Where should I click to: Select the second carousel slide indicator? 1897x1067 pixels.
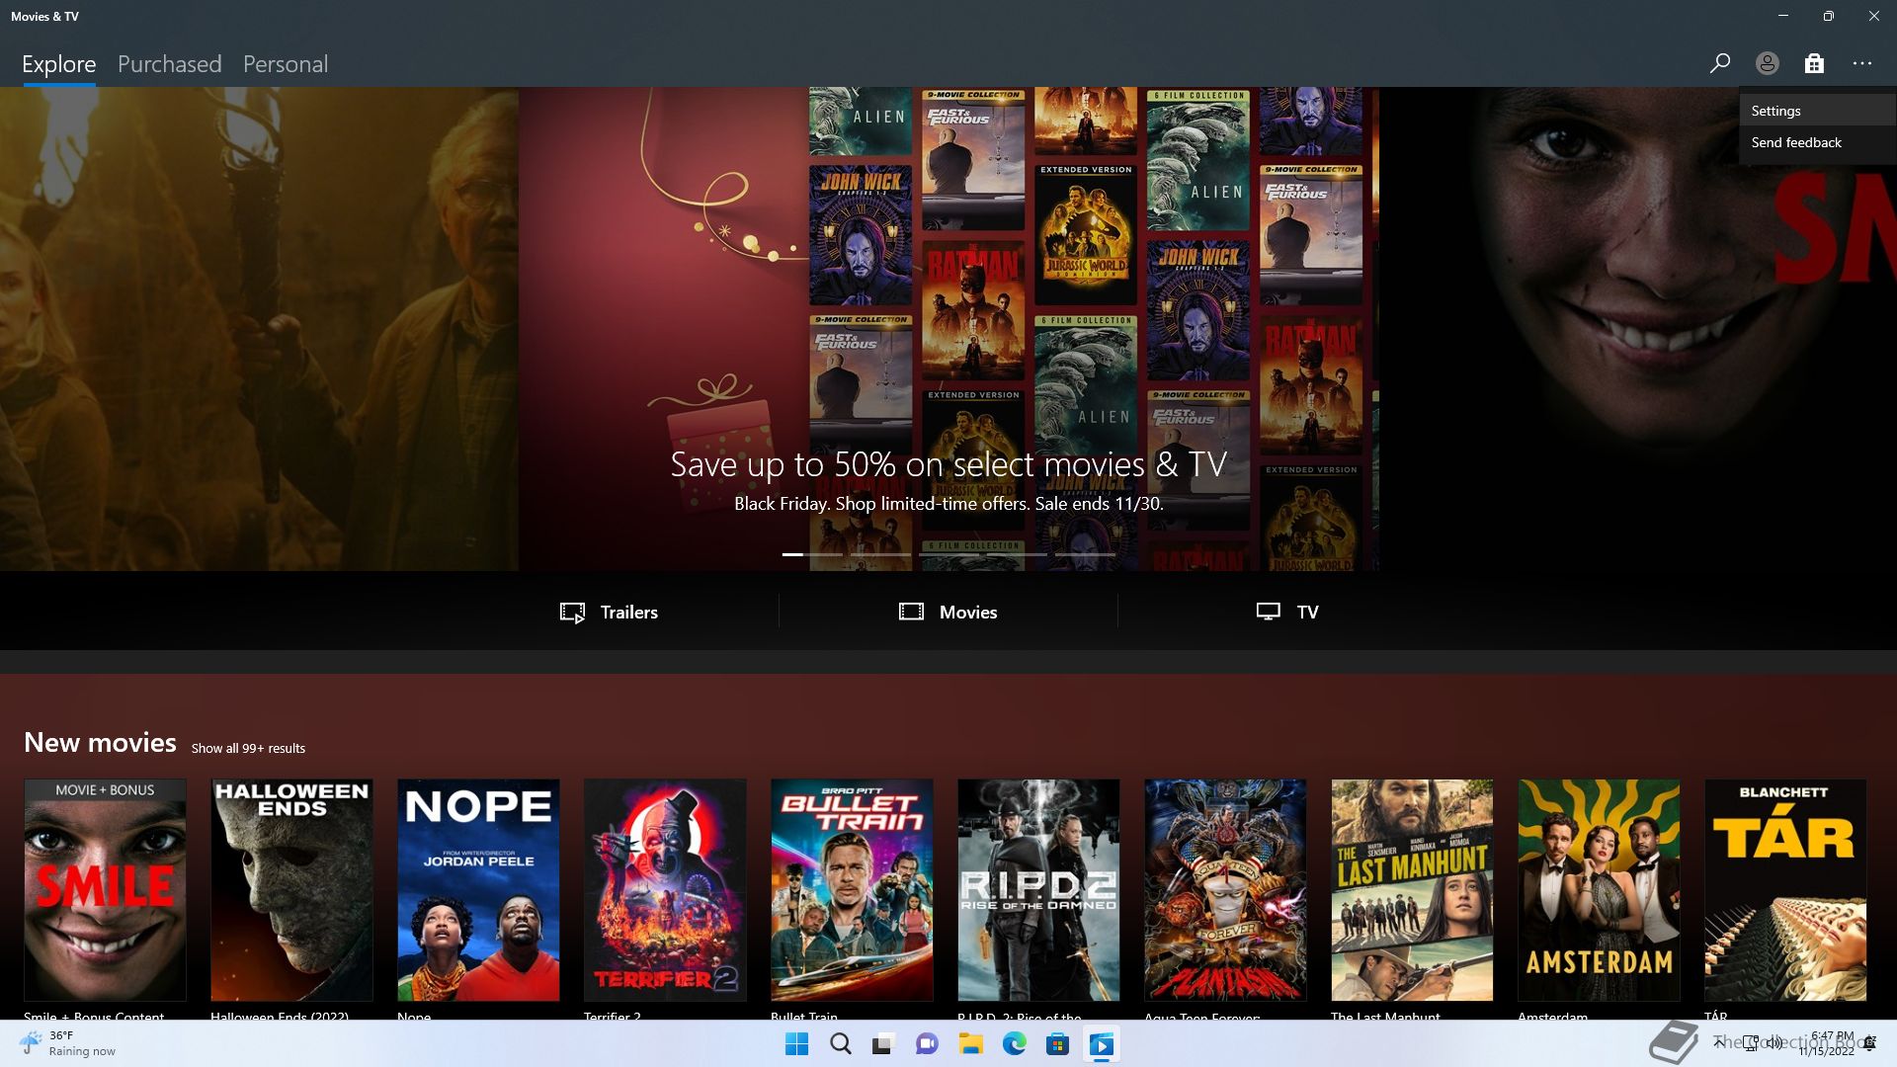pyautogui.click(x=880, y=554)
